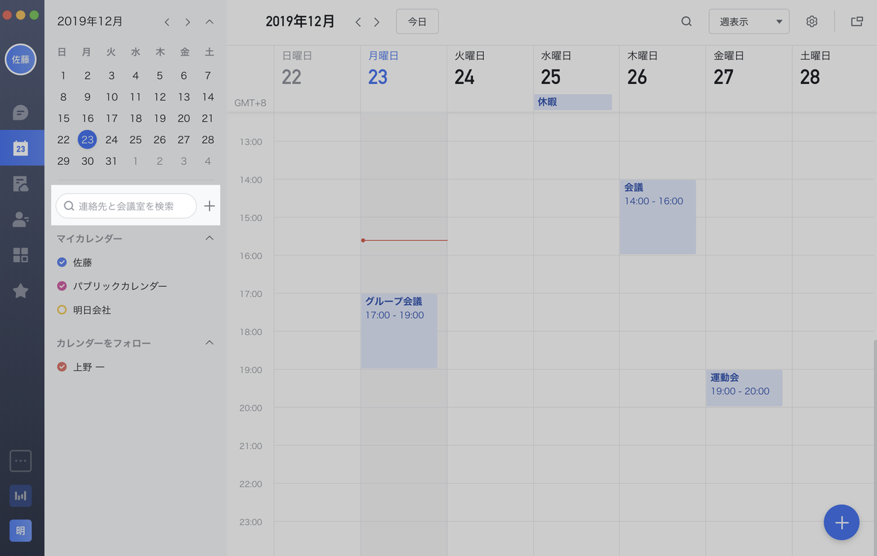Collapse the カレンダーをフォロー section
The width and height of the screenshot is (877, 556).
point(209,343)
